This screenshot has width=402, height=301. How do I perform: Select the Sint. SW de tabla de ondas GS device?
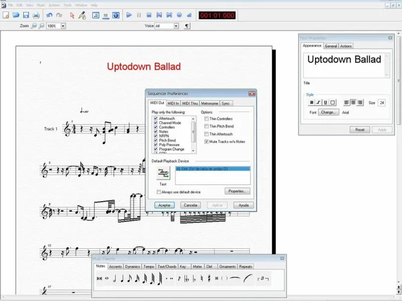click(x=213, y=169)
